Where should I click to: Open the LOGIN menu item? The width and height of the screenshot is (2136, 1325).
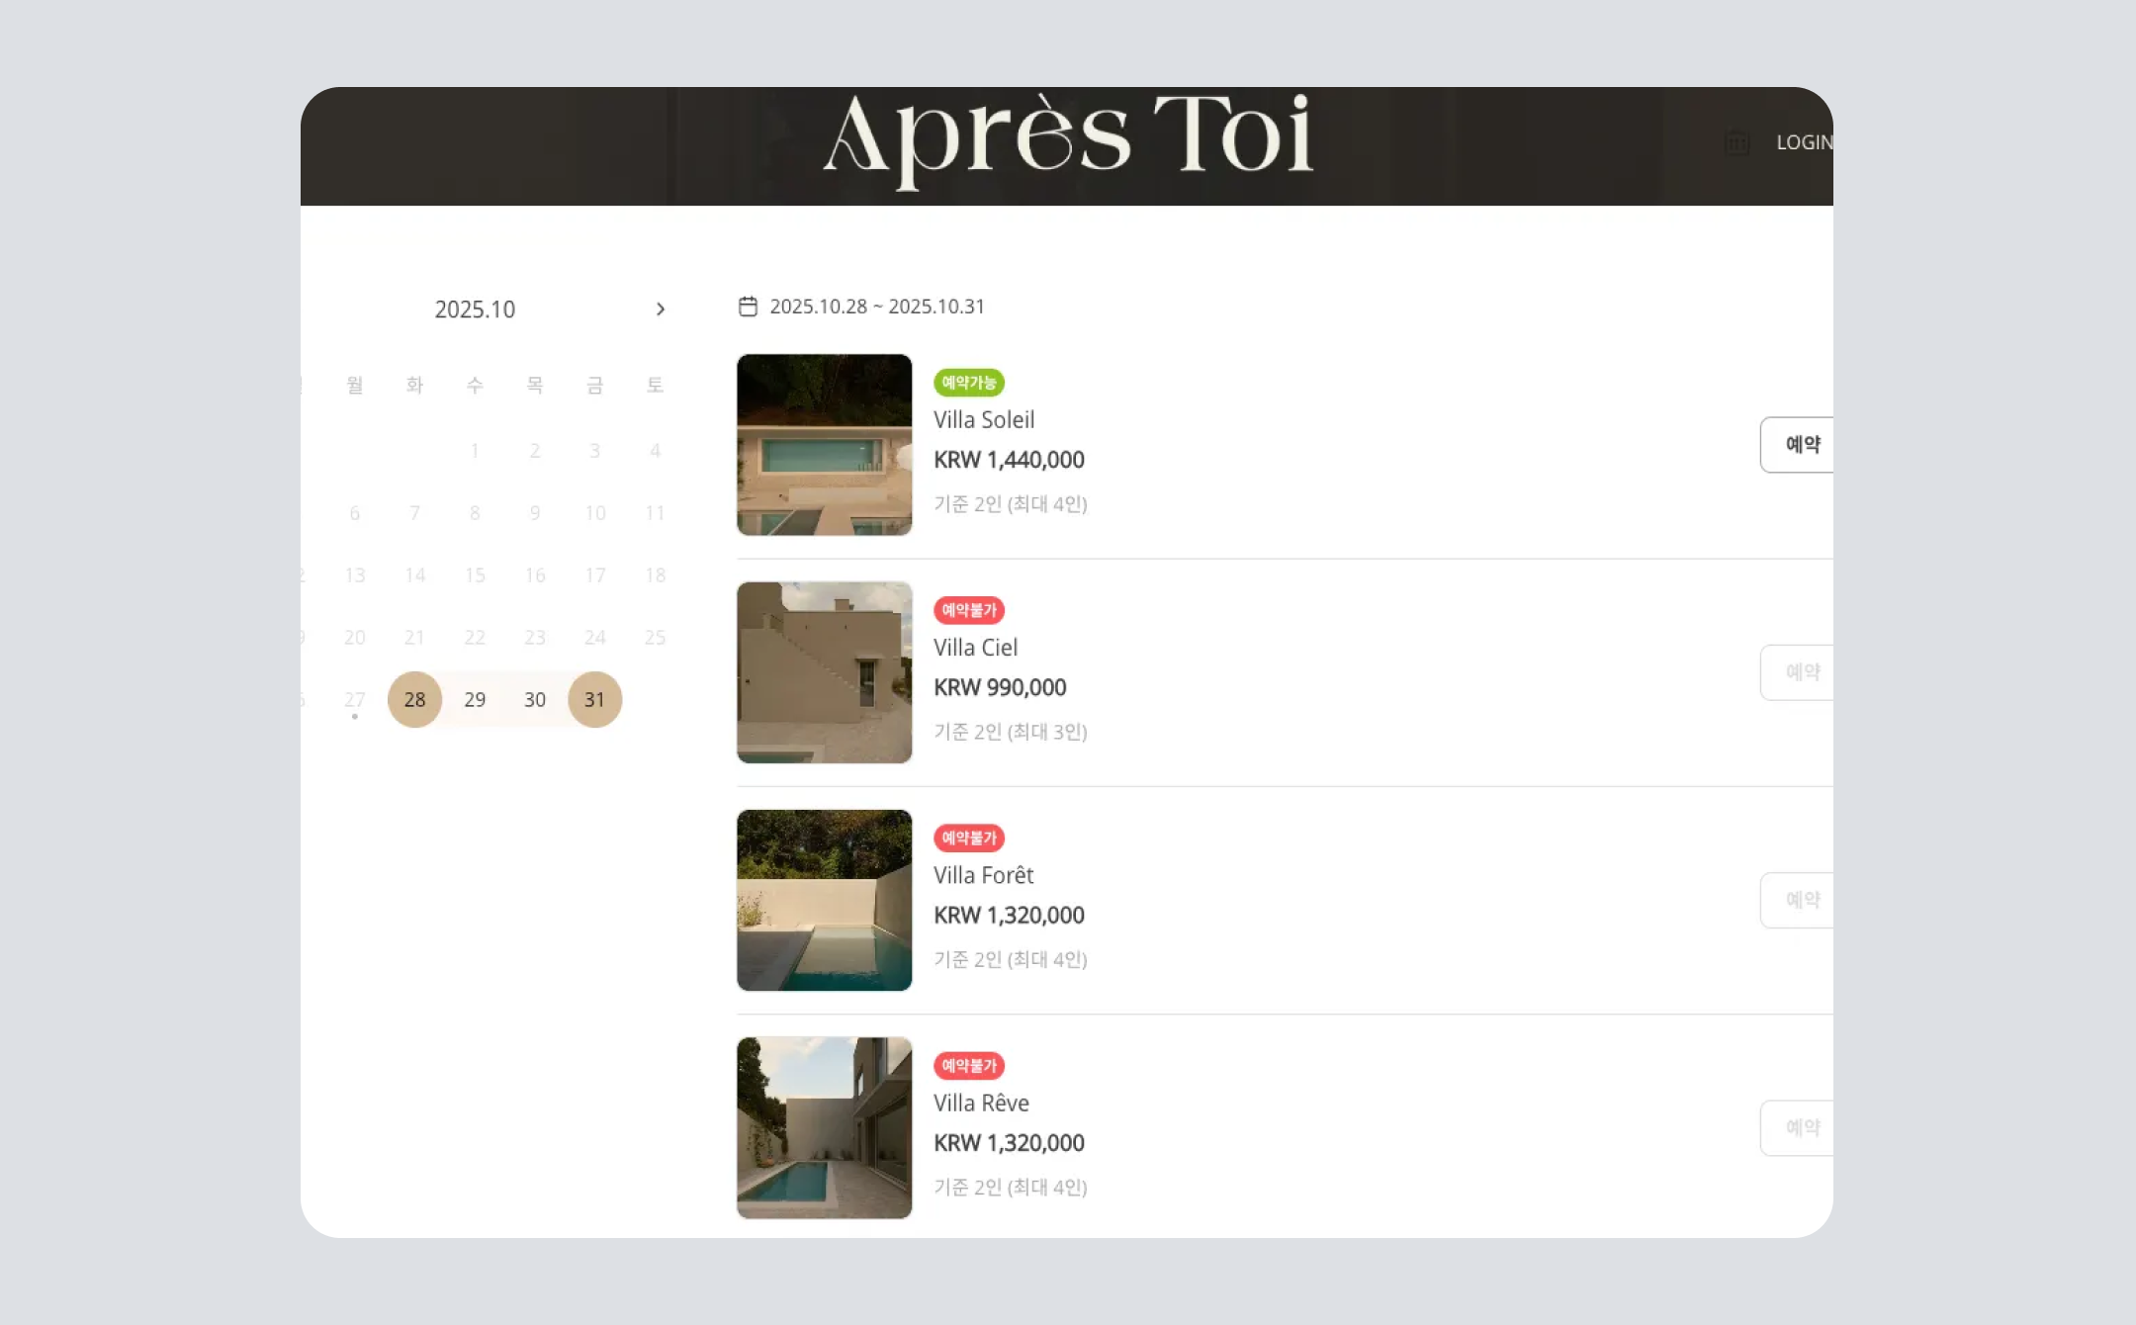tap(1805, 142)
